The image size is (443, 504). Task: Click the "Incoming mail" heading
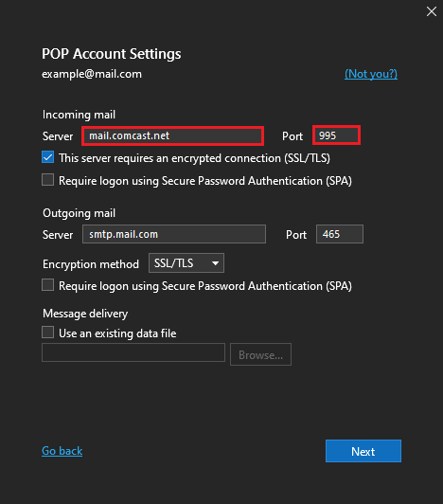point(79,115)
